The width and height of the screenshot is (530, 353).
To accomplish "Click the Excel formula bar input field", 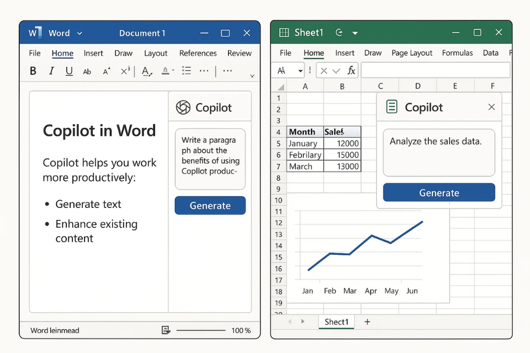I will point(436,70).
